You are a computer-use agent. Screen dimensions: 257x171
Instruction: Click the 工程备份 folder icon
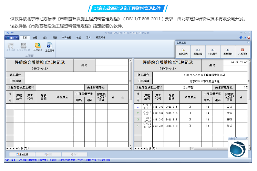tap(38, 47)
